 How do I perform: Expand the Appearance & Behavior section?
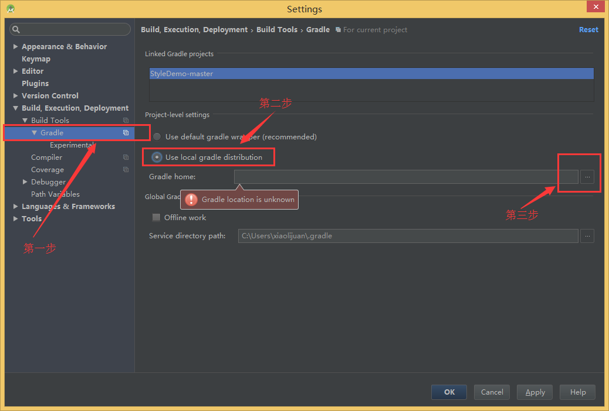[x=16, y=47]
